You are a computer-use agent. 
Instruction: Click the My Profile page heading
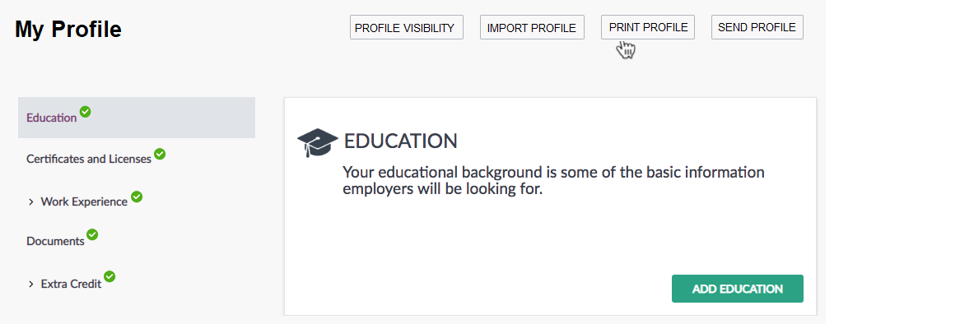point(68,29)
